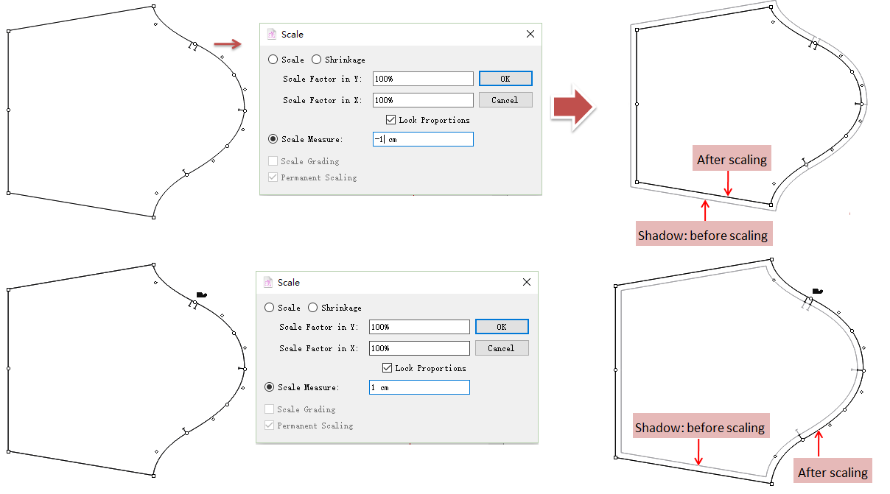The width and height of the screenshot is (890, 494).
Task: Click the Scale Measure field containing -1 cm
Action: 423,139
